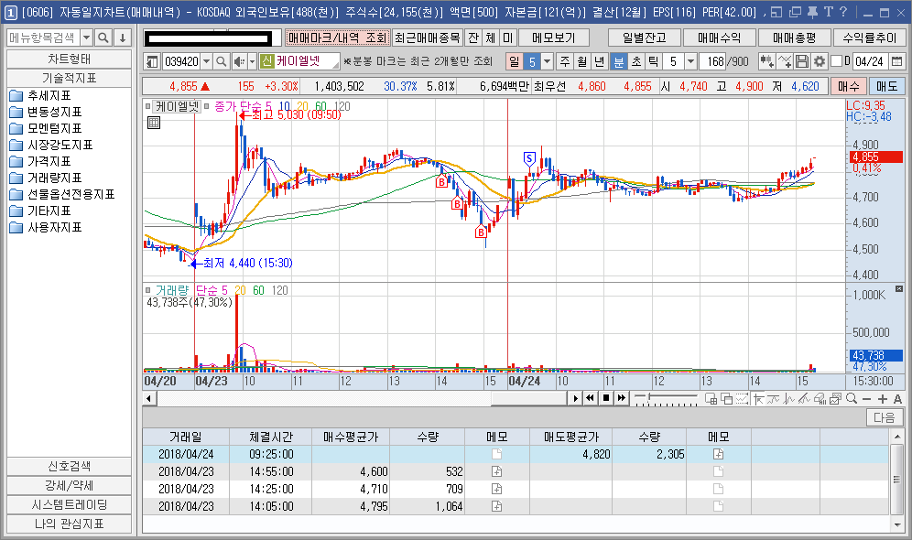This screenshot has width=912, height=540.
Task: Click the 메모보기 button
Action: (554, 38)
